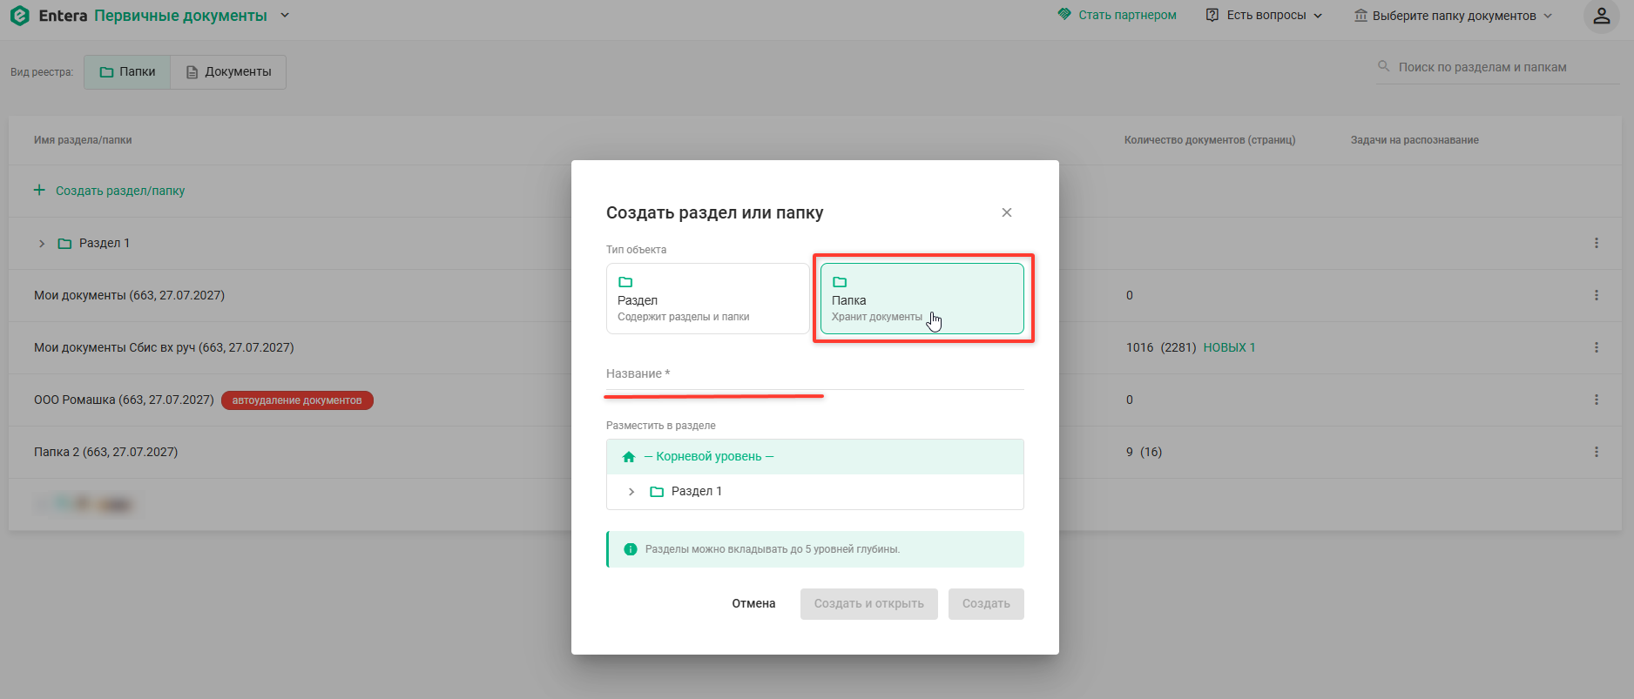Select Раздел 1 in the dialog tree
The height and width of the screenshot is (699, 1634).
click(x=815, y=492)
